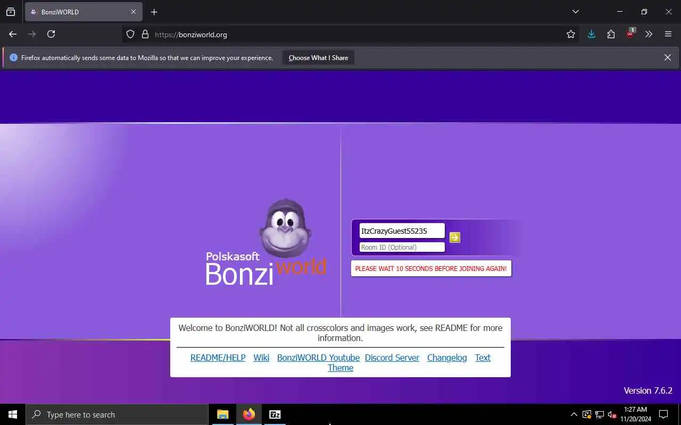This screenshot has width=681, height=425.
Task: Click the Polskasoft Bonziworld logo text
Action: pyautogui.click(x=266, y=269)
